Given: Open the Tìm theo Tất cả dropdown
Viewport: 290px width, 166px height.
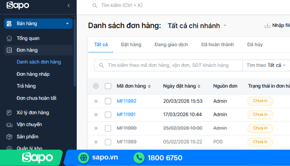Looking at the screenshot, I should point(266,66).
